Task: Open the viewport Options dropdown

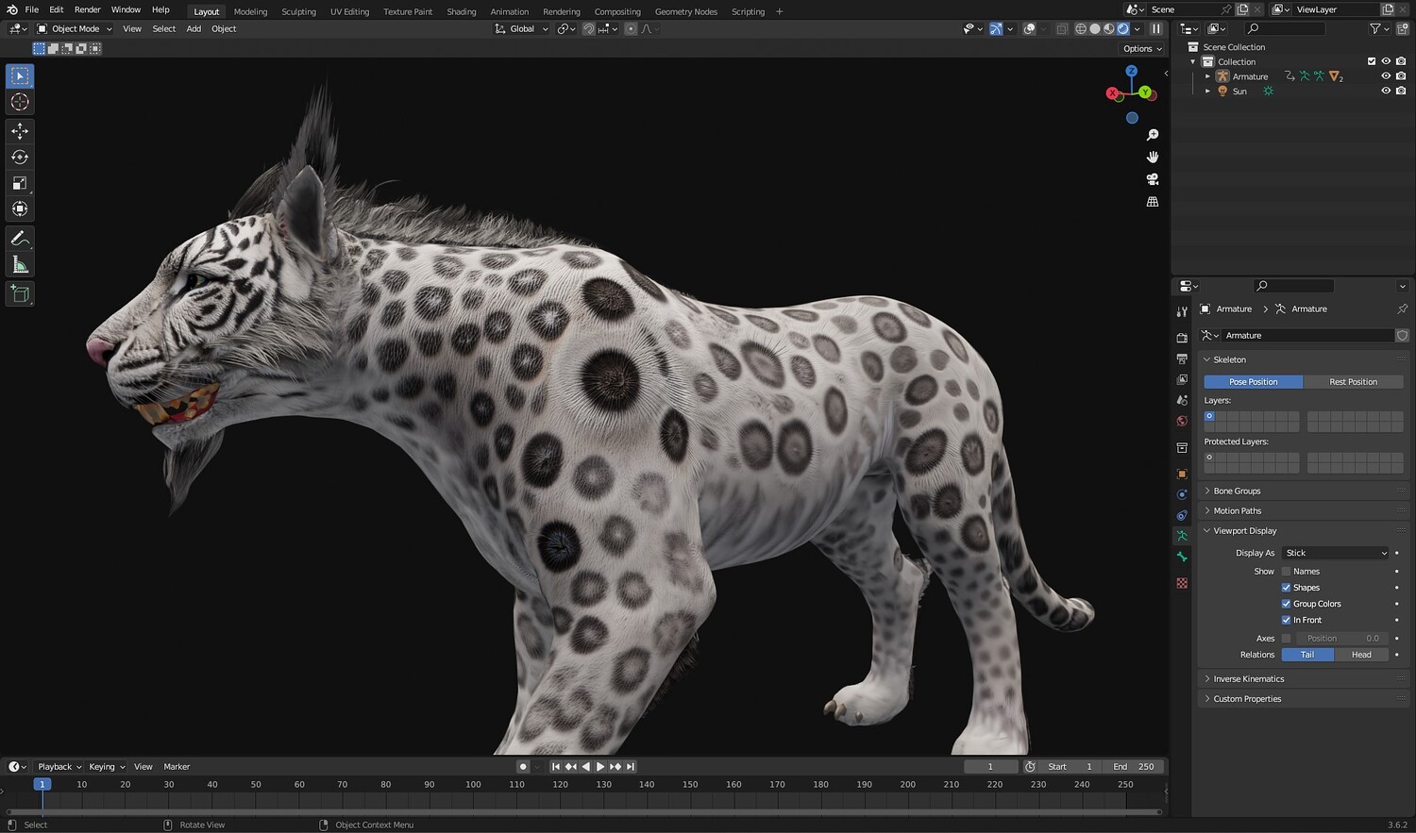Action: [1142, 49]
